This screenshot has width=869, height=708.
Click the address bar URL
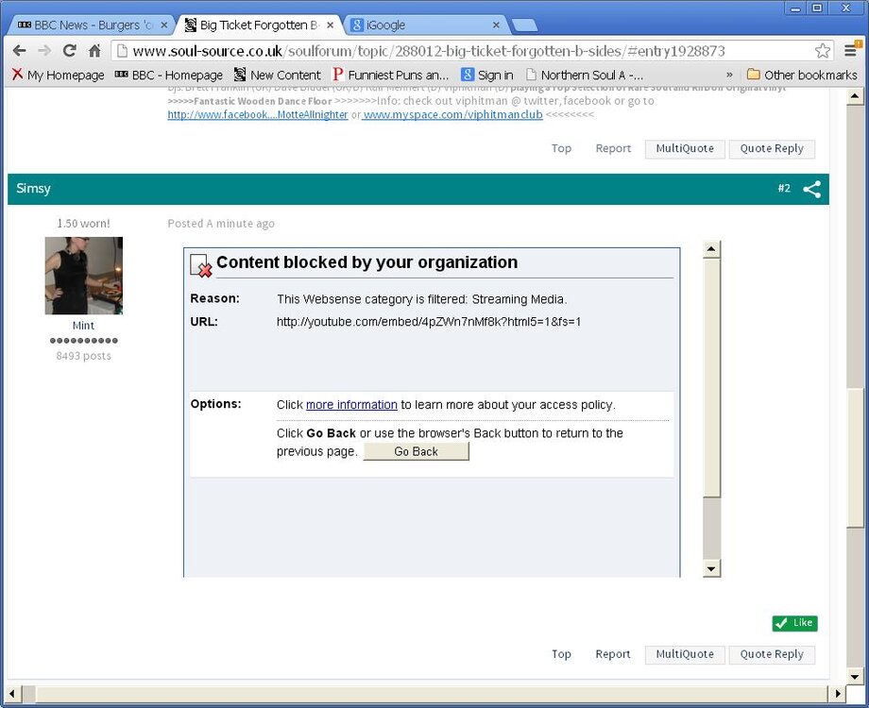point(429,51)
